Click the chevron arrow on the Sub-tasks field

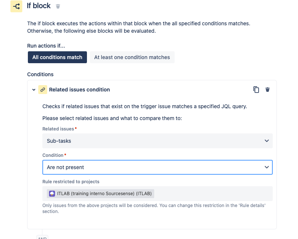[x=266, y=141]
